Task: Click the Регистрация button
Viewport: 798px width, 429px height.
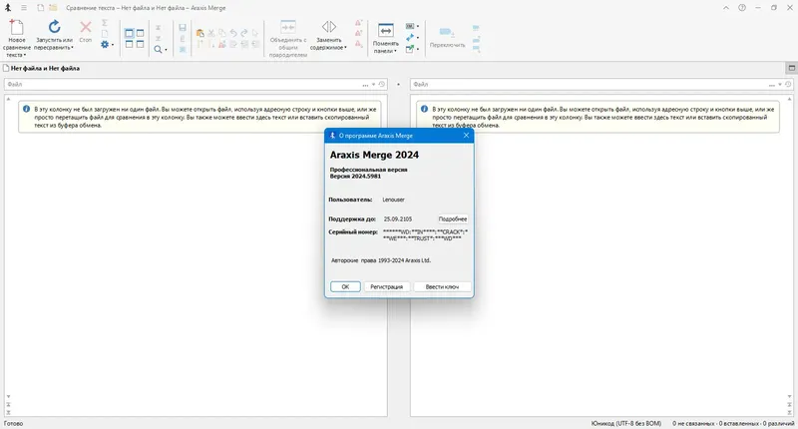Action: [386, 287]
